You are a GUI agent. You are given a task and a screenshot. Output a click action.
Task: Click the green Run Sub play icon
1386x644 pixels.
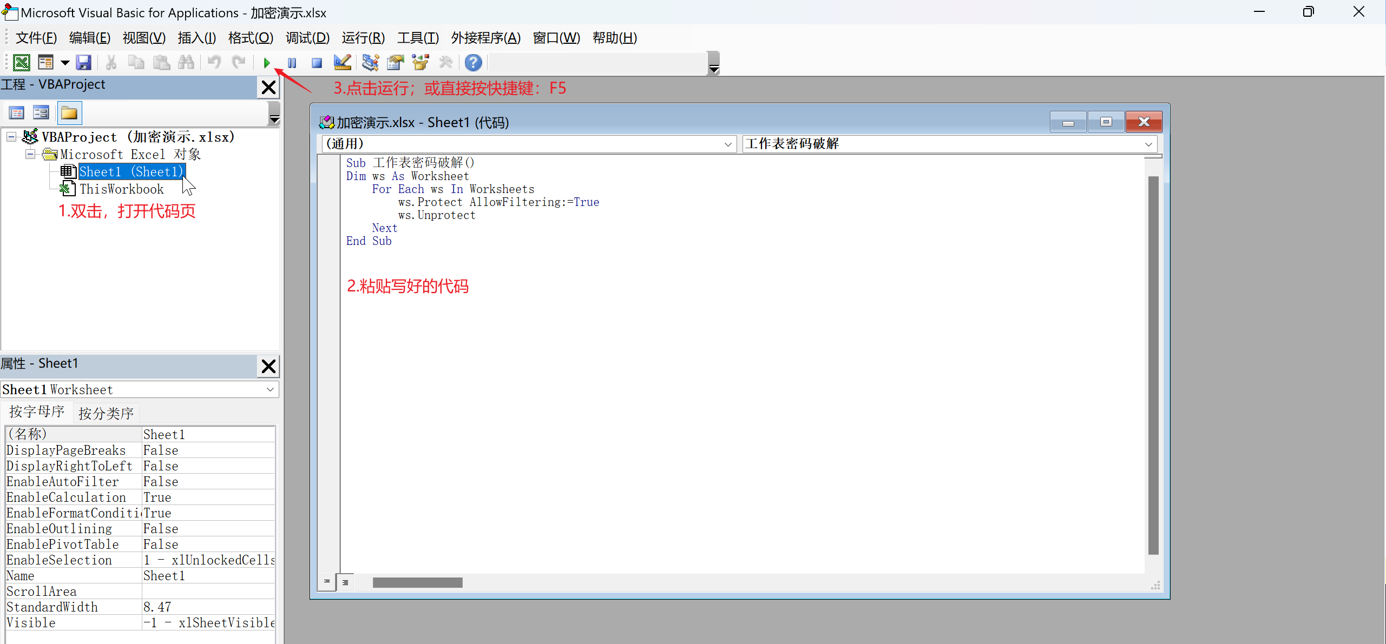click(267, 63)
